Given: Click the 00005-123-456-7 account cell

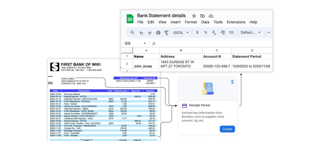Looking at the screenshot, I should (217, 64).
